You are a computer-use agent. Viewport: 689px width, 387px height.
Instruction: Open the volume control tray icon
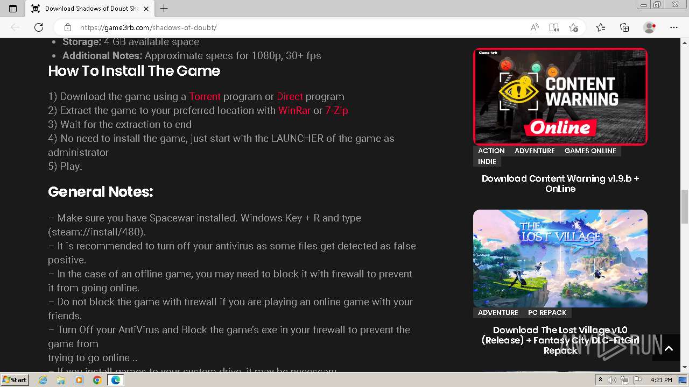point(612,380)
